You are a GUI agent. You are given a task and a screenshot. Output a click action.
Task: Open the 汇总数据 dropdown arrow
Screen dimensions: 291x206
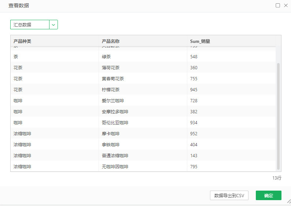click(54, 25)
